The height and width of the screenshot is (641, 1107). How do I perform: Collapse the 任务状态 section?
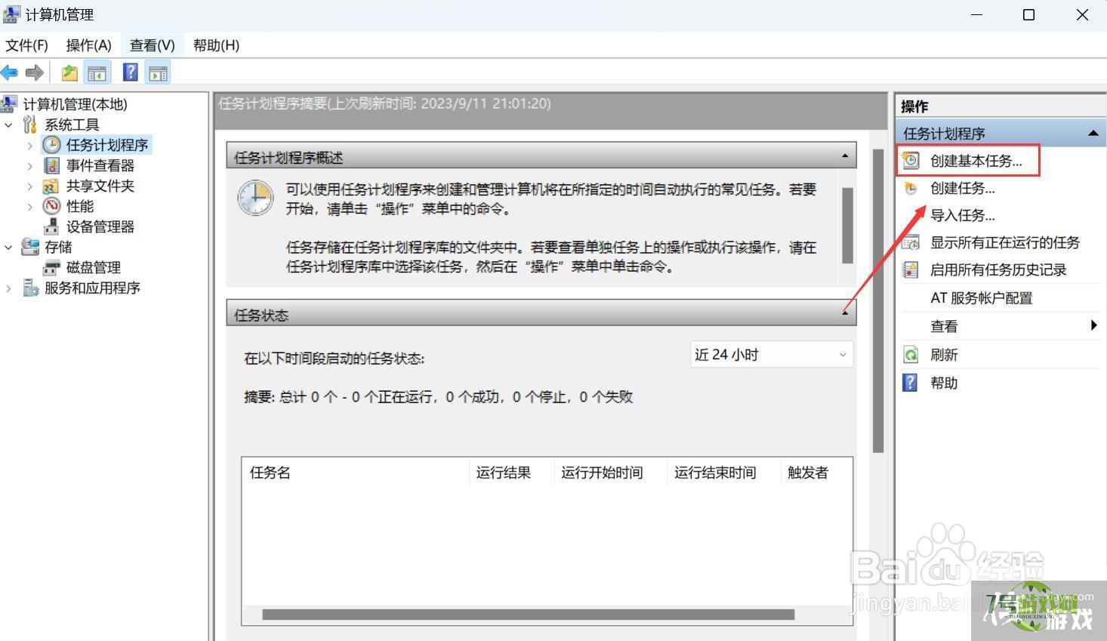845,313
